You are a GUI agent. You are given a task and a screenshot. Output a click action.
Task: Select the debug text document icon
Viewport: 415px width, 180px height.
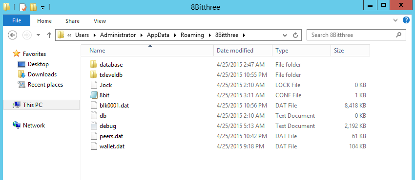94,126
